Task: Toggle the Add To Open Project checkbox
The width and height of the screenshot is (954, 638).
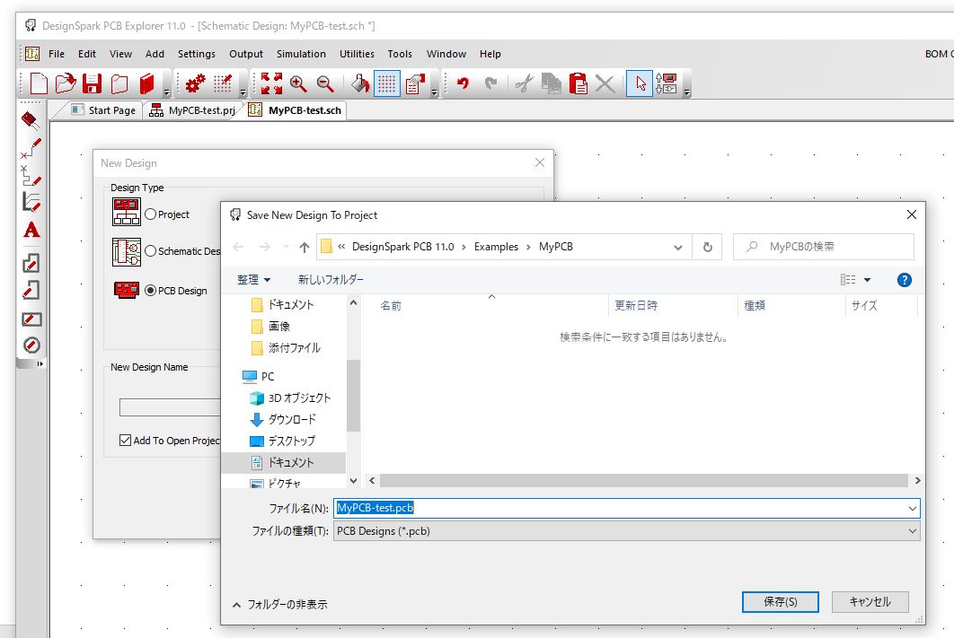Action: pos(126,441)
